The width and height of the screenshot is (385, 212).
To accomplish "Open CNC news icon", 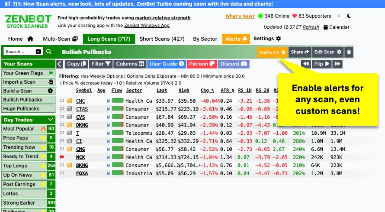I will [70, 101].
